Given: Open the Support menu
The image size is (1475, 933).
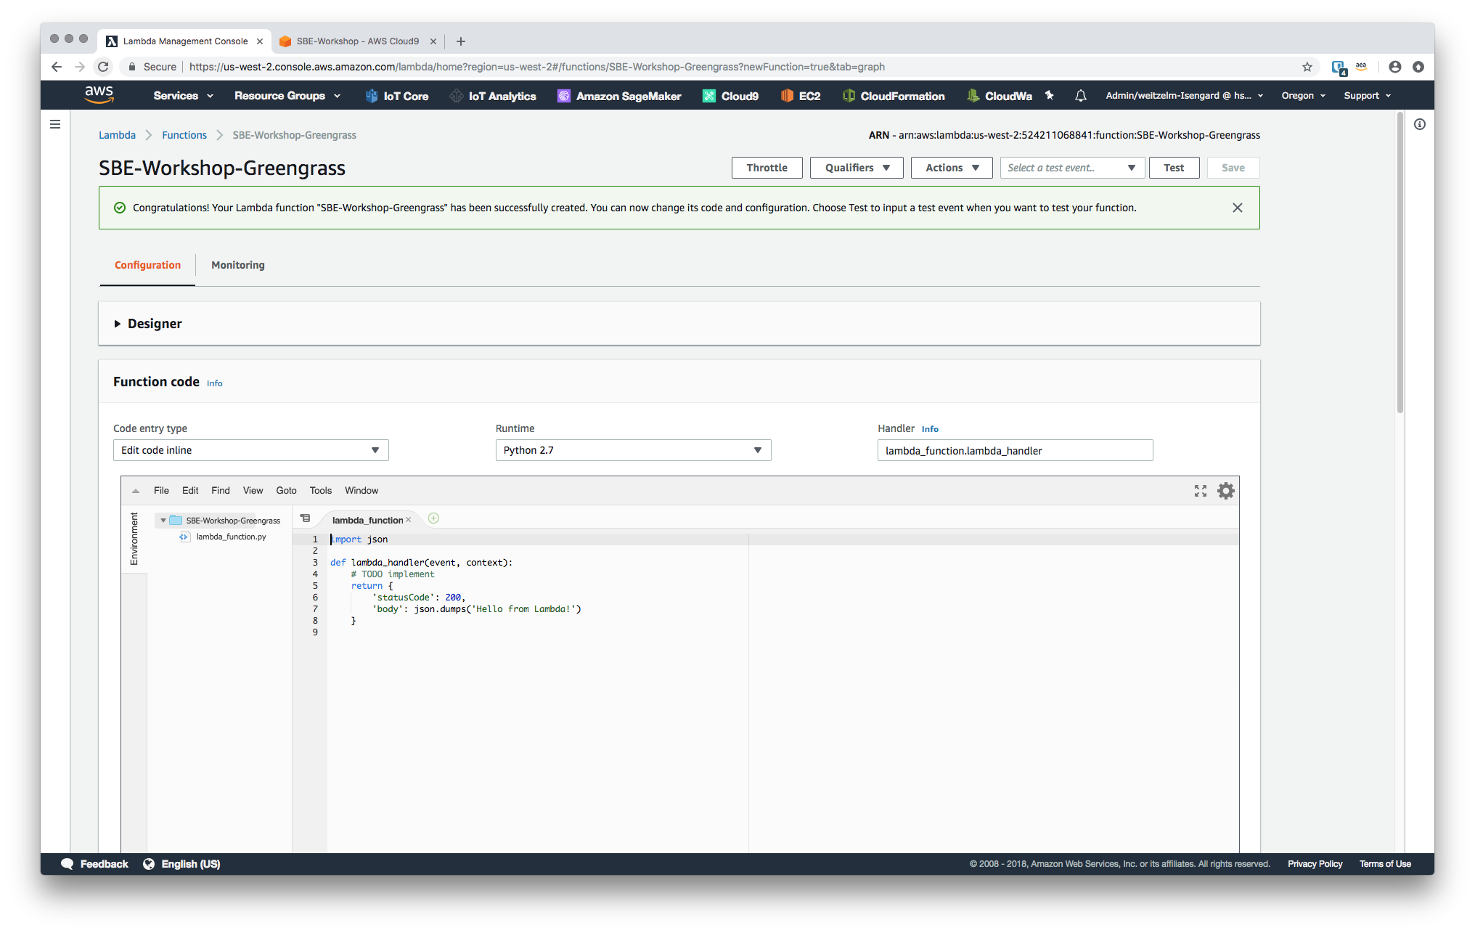Looking at the screenshot, I should pos(1367,96).
